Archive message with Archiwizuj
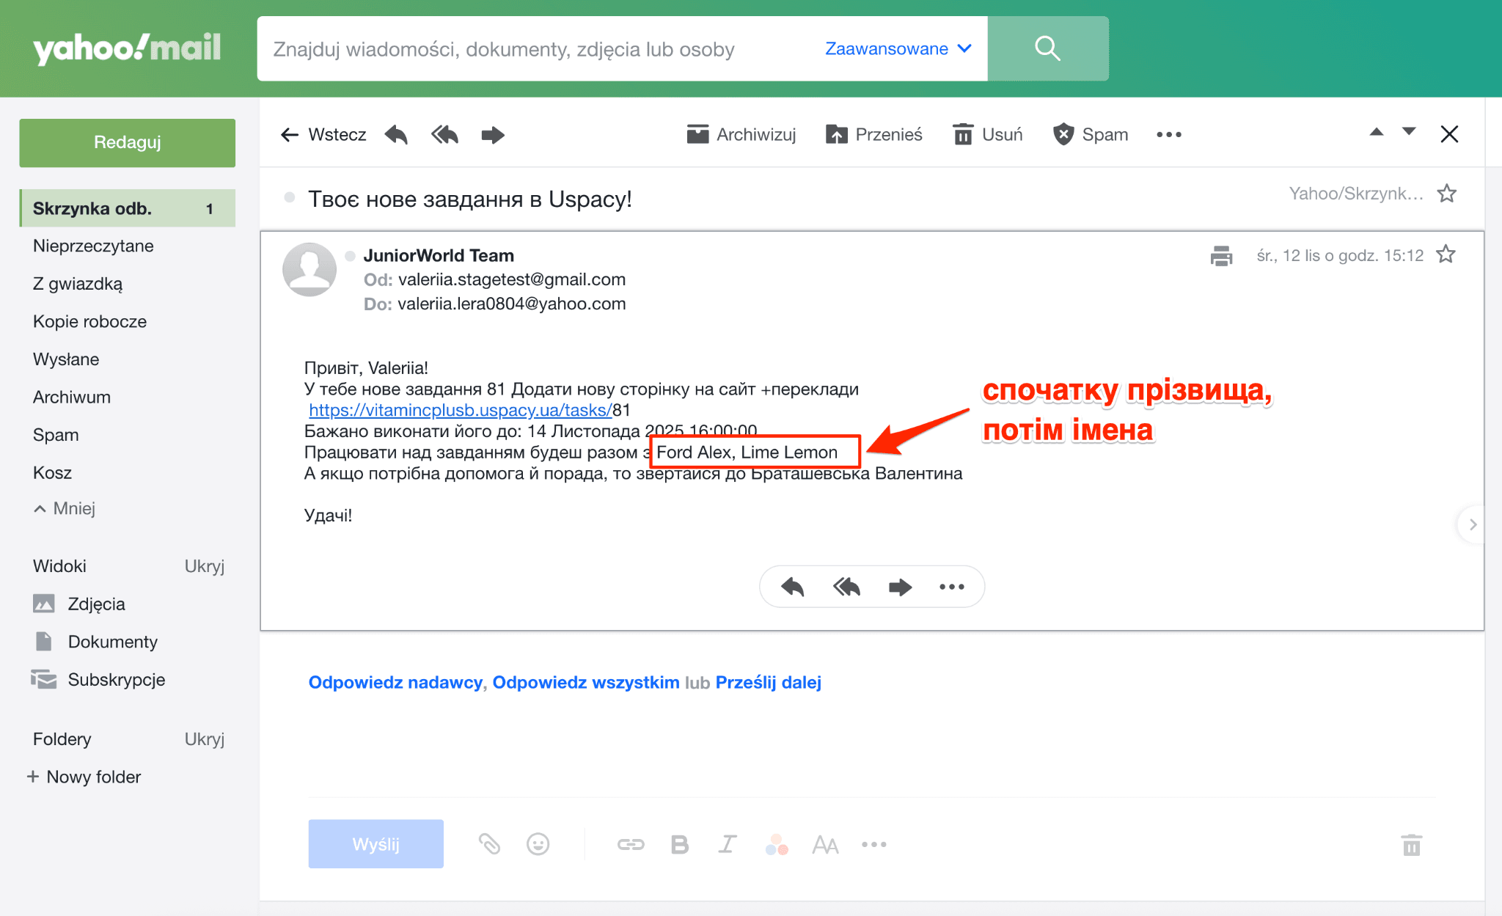 (x=741, y=135)
